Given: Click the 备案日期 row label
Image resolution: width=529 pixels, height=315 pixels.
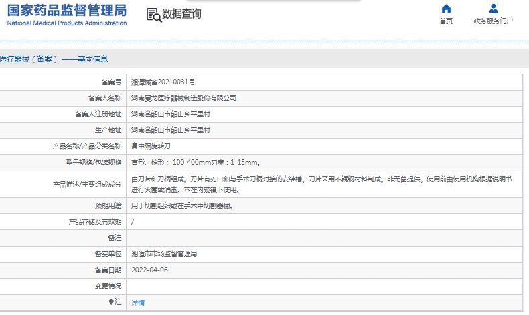Looking at the screenshot, I should pyautogui.click(x=108, y=270).
